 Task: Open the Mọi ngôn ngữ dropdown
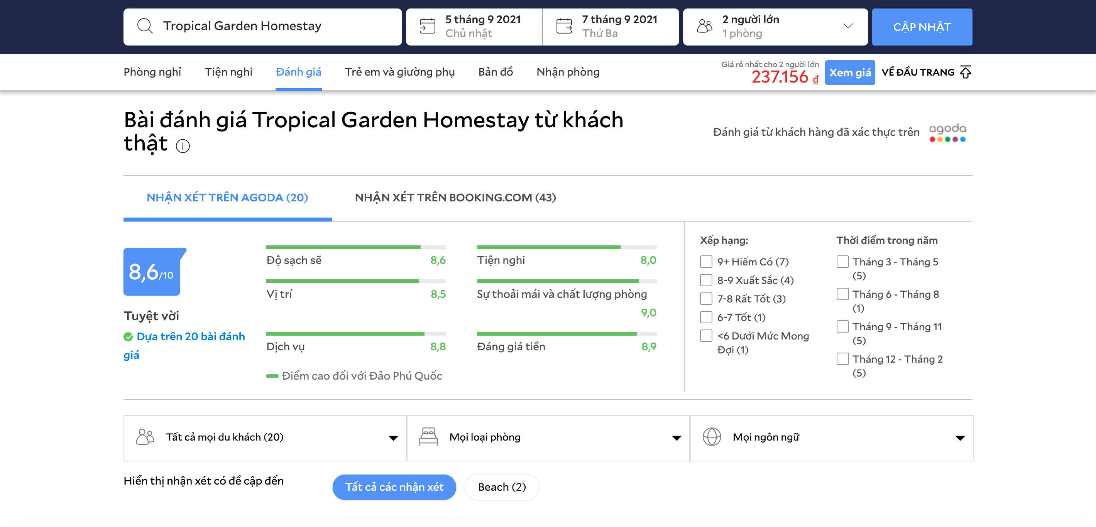[832, 438]
